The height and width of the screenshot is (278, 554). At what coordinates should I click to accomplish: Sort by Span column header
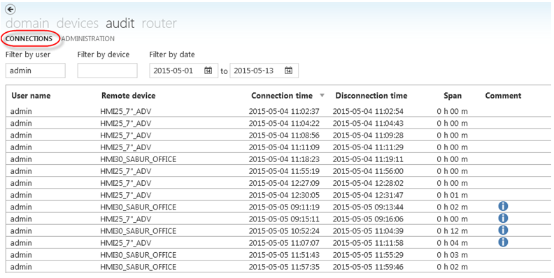click(453, 96)
